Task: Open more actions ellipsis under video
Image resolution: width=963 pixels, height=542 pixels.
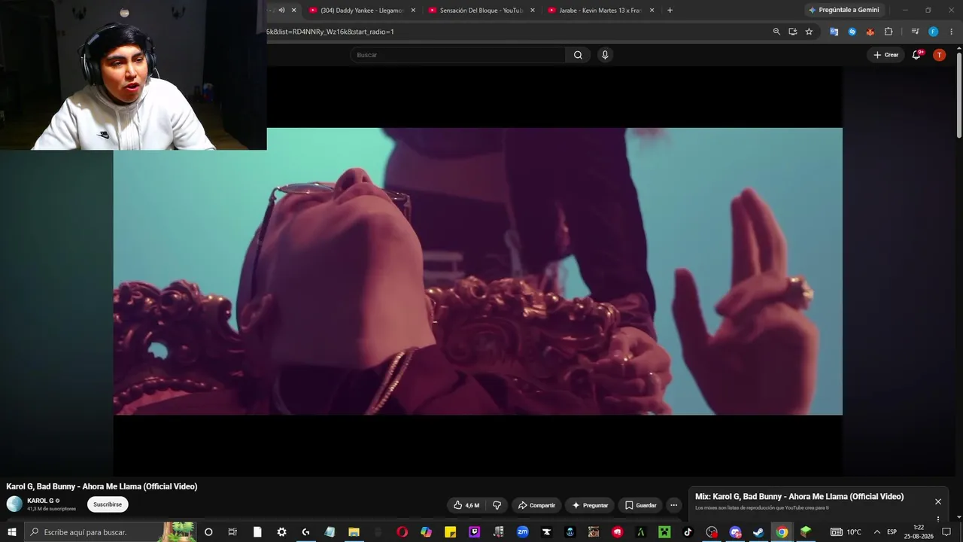Action: 674,505
